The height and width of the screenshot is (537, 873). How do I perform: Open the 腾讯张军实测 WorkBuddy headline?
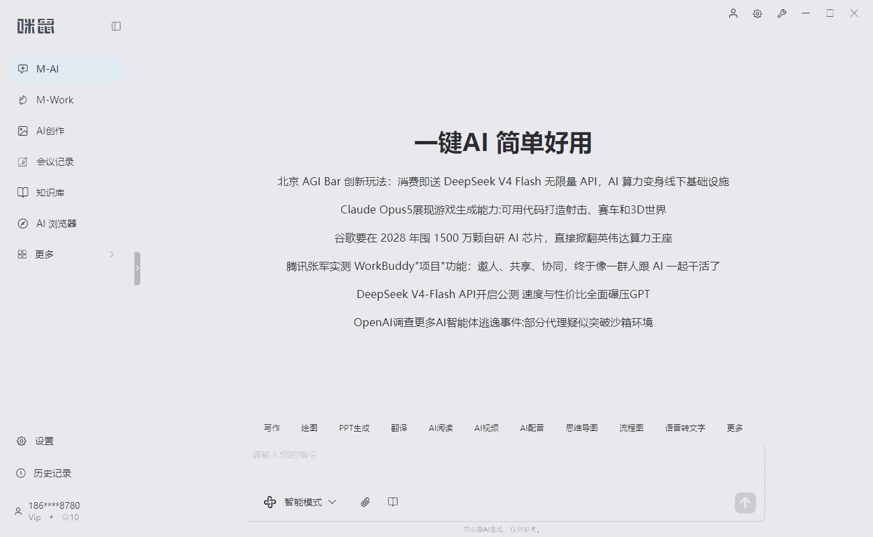point(504,266)
